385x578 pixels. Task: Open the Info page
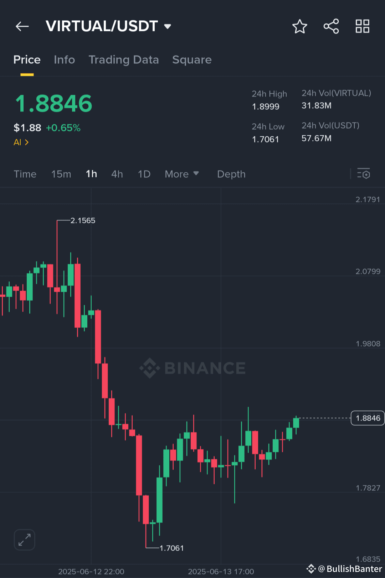coord(64,60)
